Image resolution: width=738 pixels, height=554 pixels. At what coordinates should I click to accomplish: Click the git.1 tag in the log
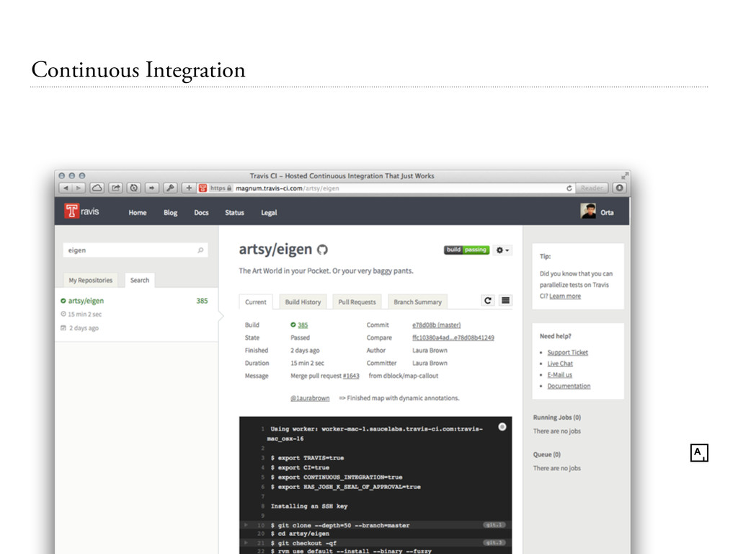coord(494,525)
